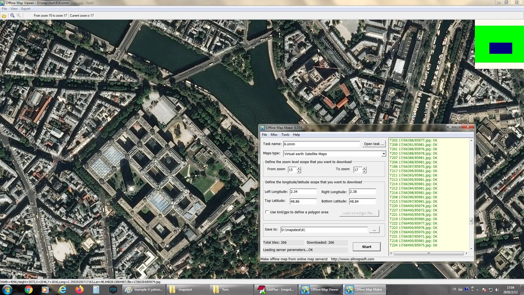Click the browse button next to Save to
This screenshot has width=524, height=295.
[x=374, y=230]
